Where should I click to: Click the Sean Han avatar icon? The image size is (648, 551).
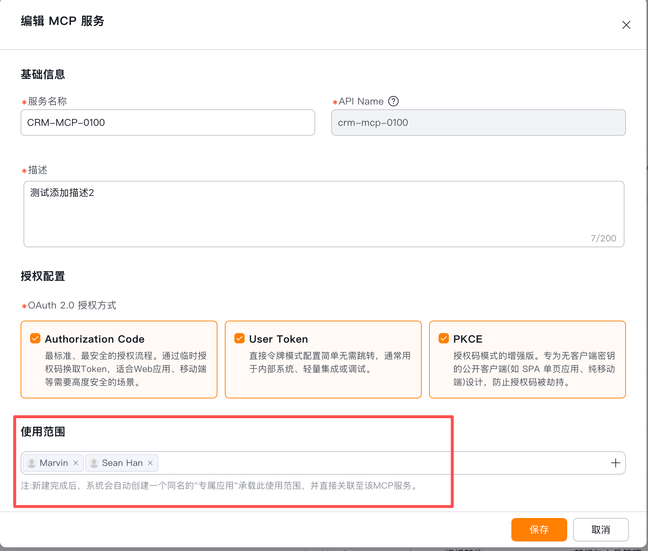pos(94,463)
